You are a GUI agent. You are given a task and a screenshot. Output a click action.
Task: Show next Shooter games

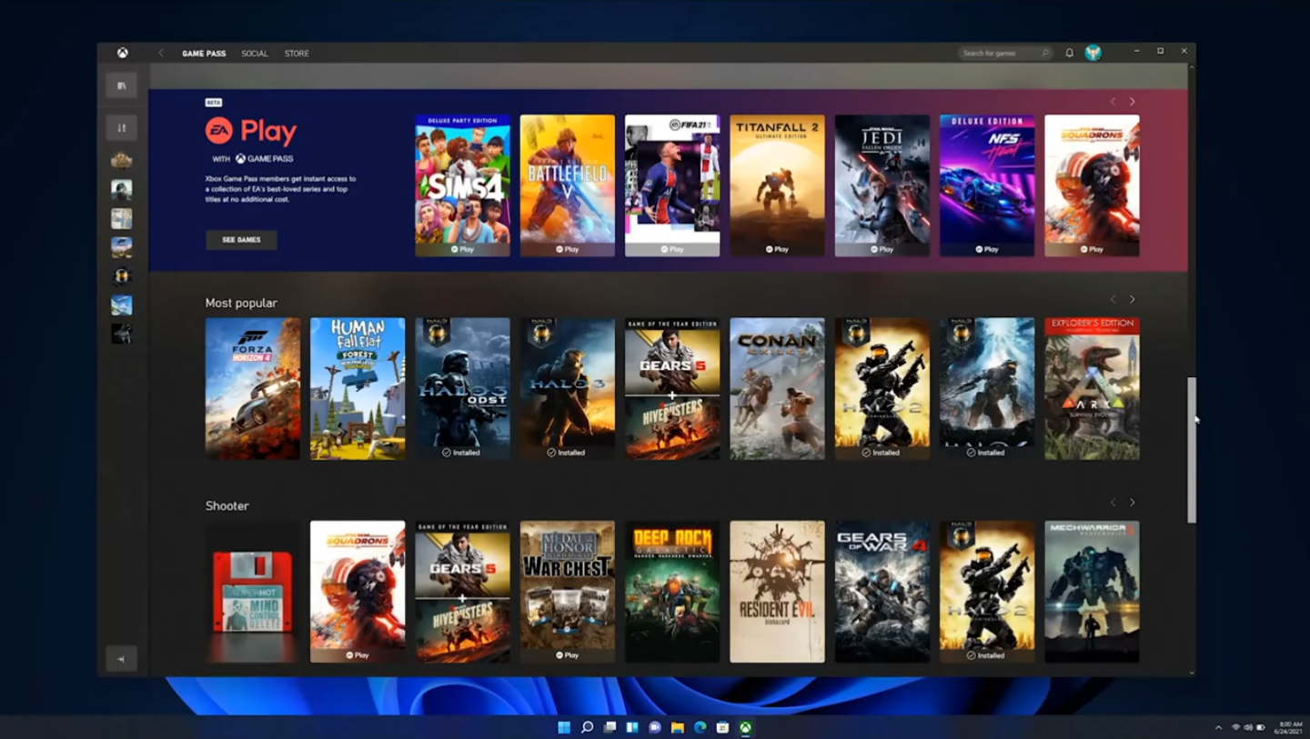click(x=1133, y=502)
